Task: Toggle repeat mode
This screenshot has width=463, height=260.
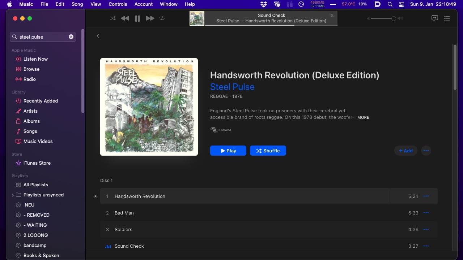Action: coord(162,18)
